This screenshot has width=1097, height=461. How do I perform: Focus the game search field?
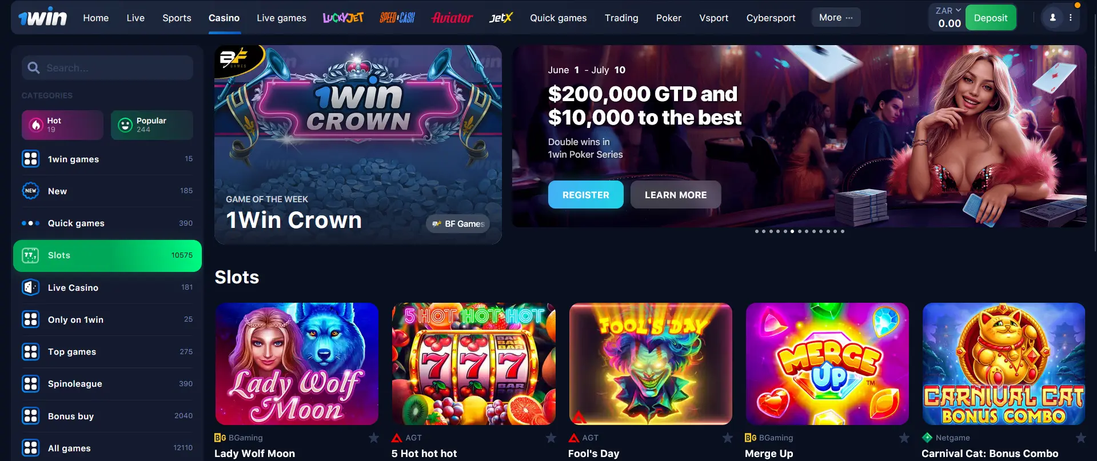107,68
